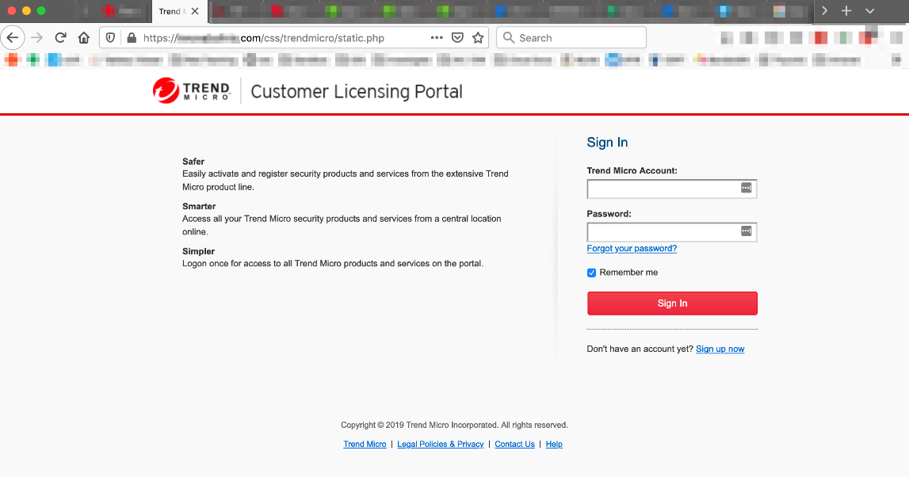Click the Save to Pocket icon
Screen dimensions: 909x477
pyautogui.click(x=457, y=38)
